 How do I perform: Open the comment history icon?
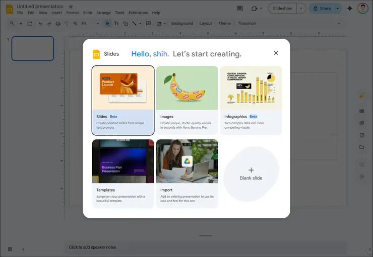point(239,9)
